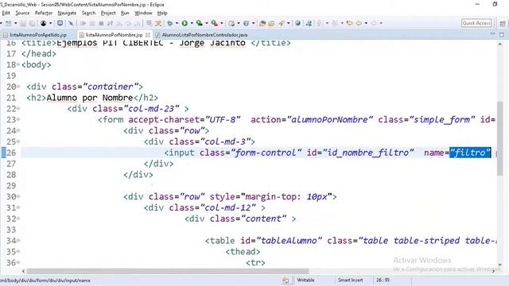Click the Last Edit Location icon
Screen dimensions: 509x286
350,23
